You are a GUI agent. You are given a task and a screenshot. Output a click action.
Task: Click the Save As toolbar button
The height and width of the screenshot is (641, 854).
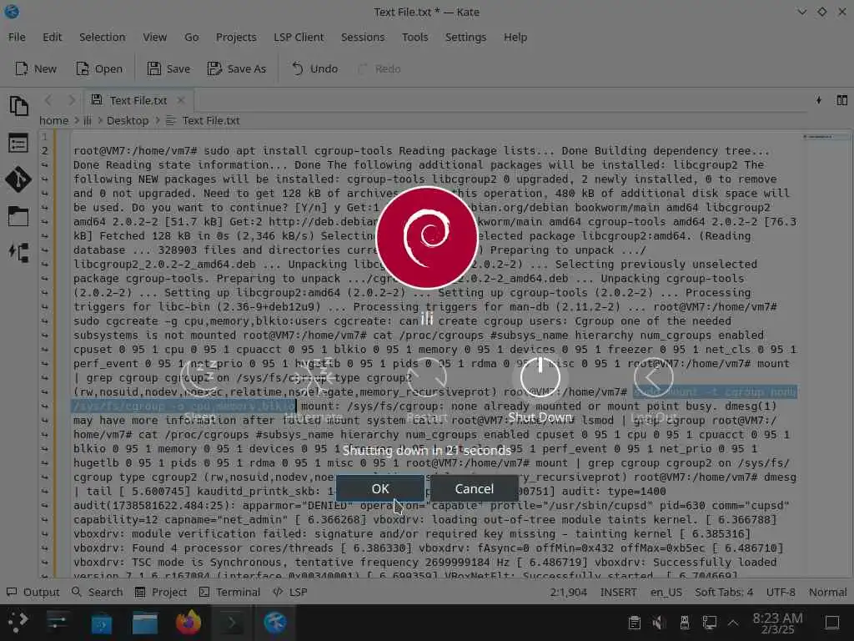point(237,68)
